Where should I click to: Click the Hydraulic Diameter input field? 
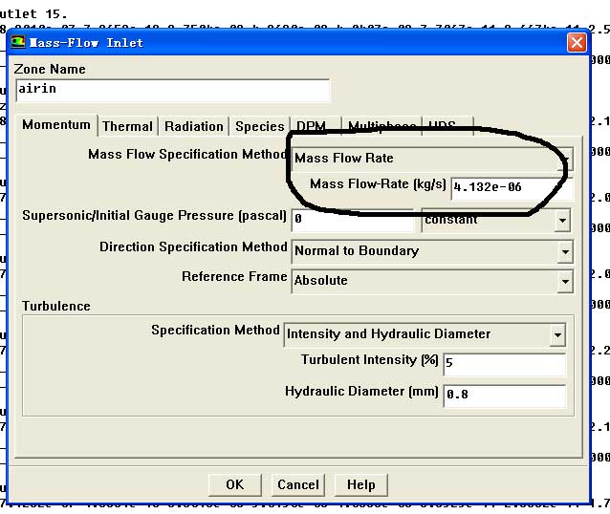[x=503, y=395]
